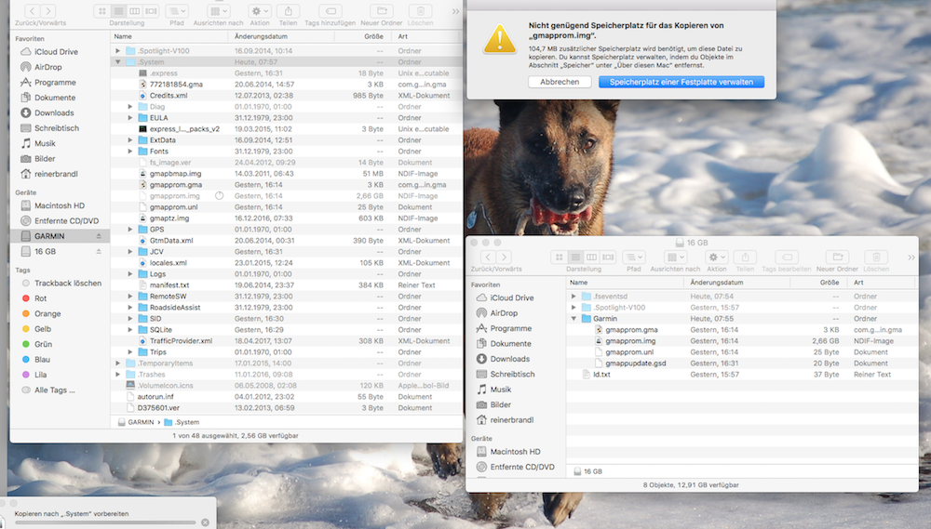Expand the GPS folder
This screenshot has width=931, height=529.
(x=130, y=230)
